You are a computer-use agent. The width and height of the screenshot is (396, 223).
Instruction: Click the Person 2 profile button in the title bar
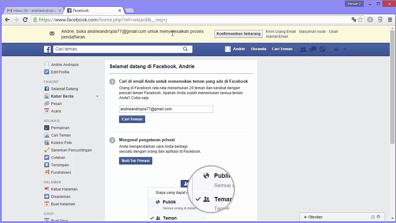(354, 4)
